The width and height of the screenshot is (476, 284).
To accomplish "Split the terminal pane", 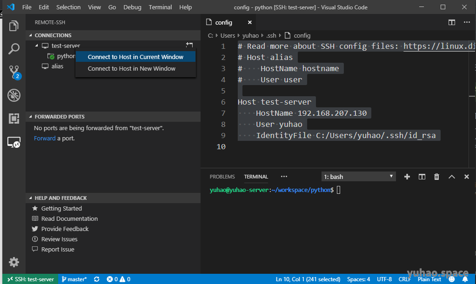I will coord(422,177).
